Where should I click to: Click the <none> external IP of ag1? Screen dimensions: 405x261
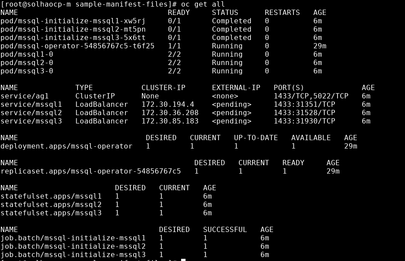click(x=225, y=96)
